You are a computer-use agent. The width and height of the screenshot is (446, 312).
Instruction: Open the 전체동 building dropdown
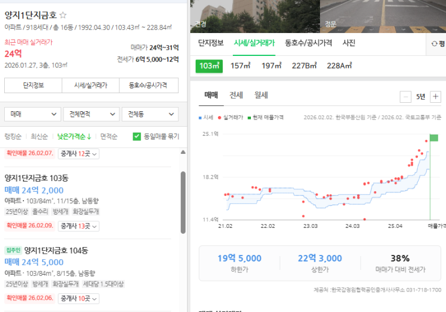[x=150, y=114]
